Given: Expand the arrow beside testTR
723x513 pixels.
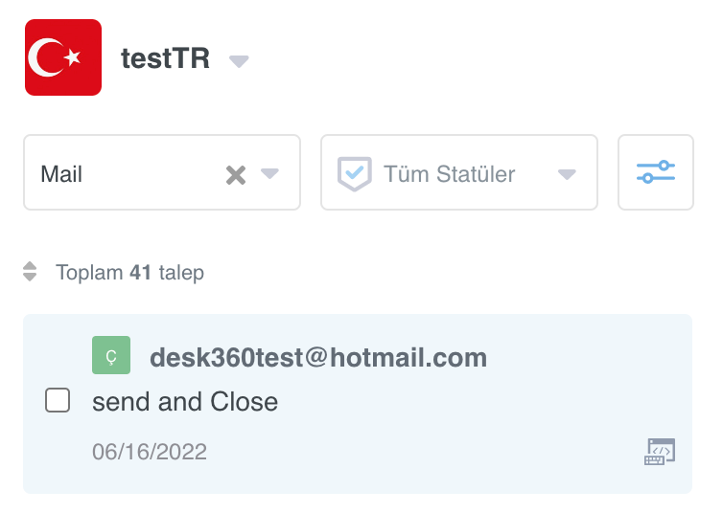Looking at the screenshot, I should (239, 60).
